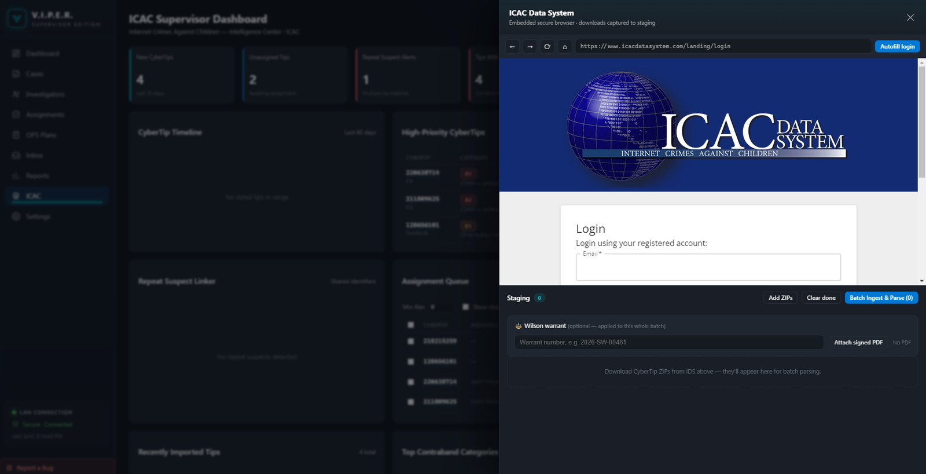
Task: Click the Clear done button
Action: [x=821, y=297]
